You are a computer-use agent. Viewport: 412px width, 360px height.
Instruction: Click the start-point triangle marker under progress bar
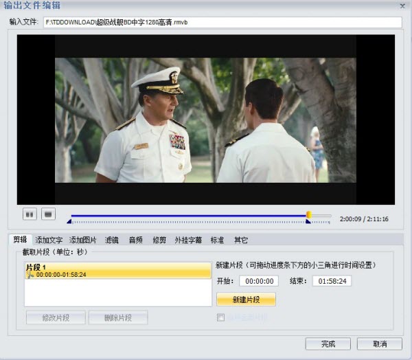69,221
